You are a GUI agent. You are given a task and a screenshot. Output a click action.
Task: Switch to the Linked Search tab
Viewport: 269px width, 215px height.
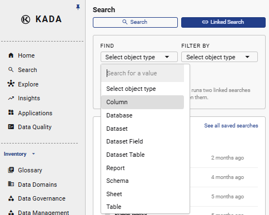(223, 22)
